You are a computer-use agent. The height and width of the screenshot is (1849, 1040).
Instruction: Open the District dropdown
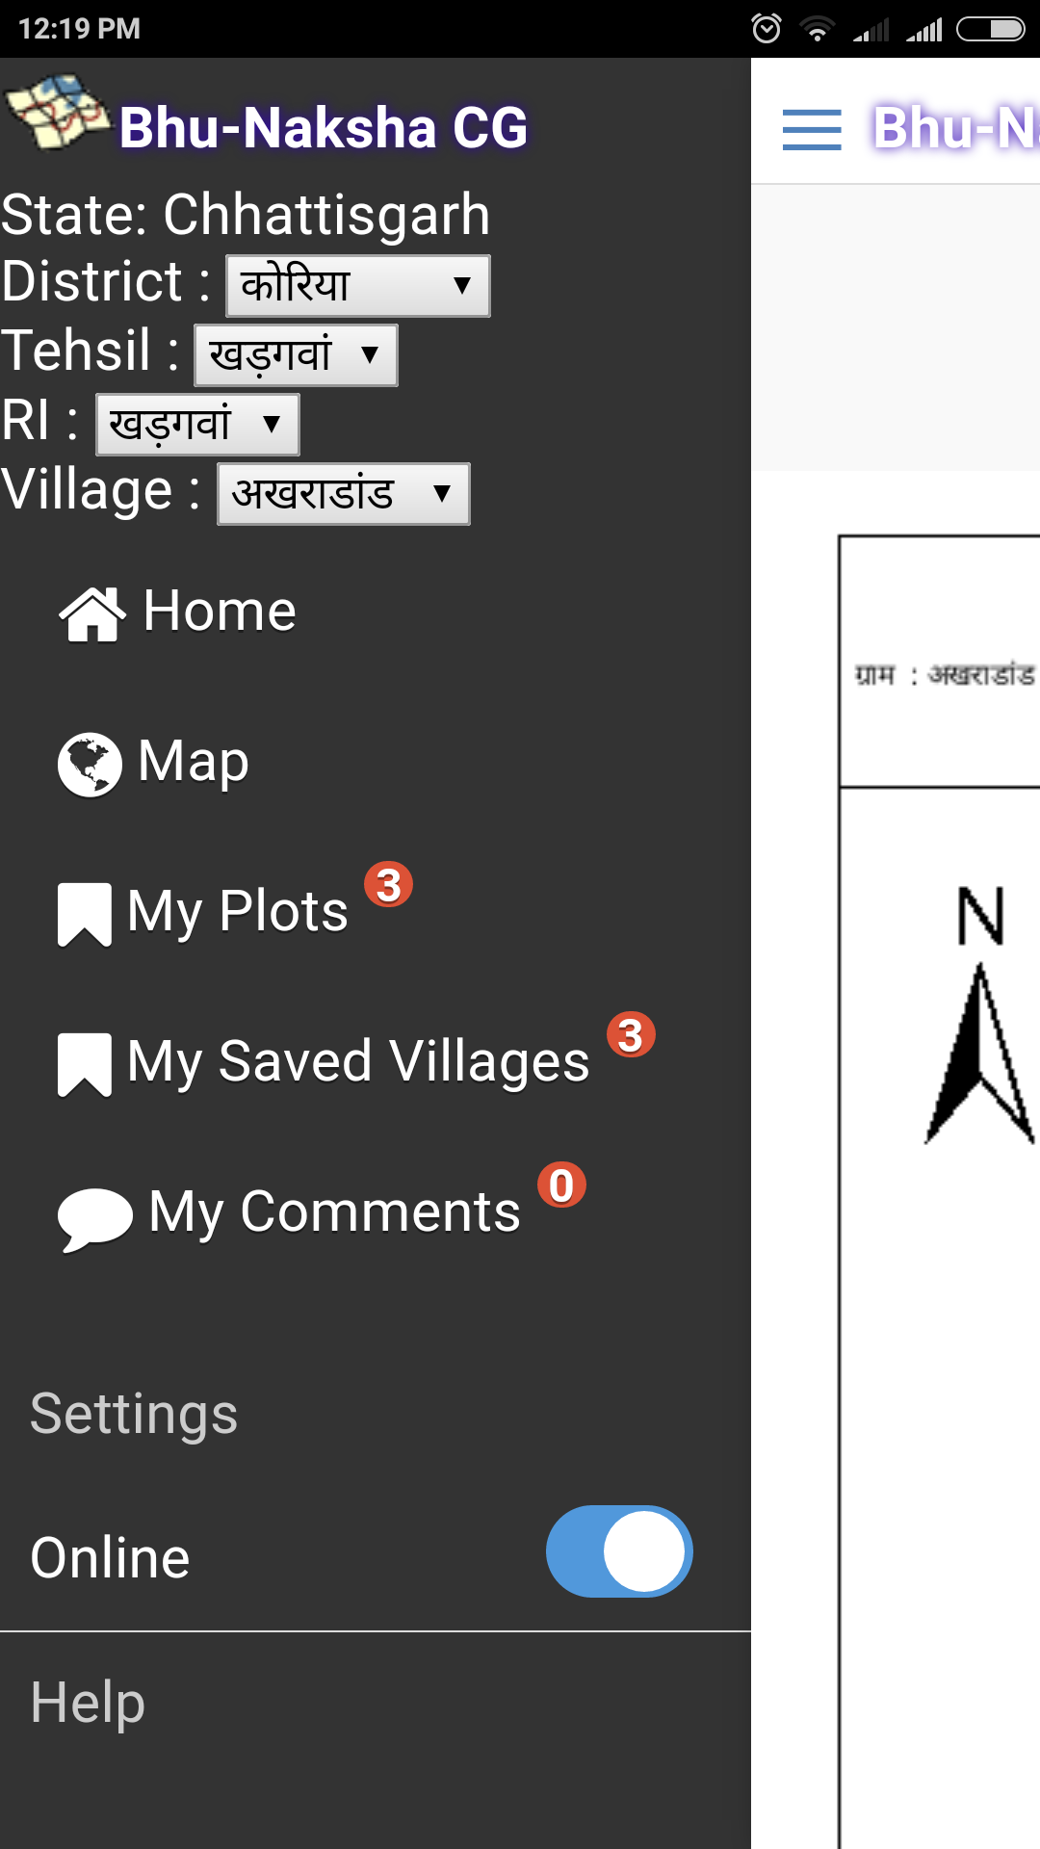[x=358, y=285]
